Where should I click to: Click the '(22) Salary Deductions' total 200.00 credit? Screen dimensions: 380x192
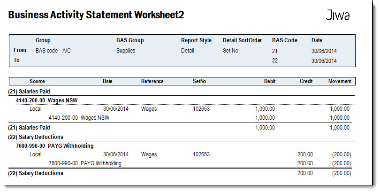(305, 173)
